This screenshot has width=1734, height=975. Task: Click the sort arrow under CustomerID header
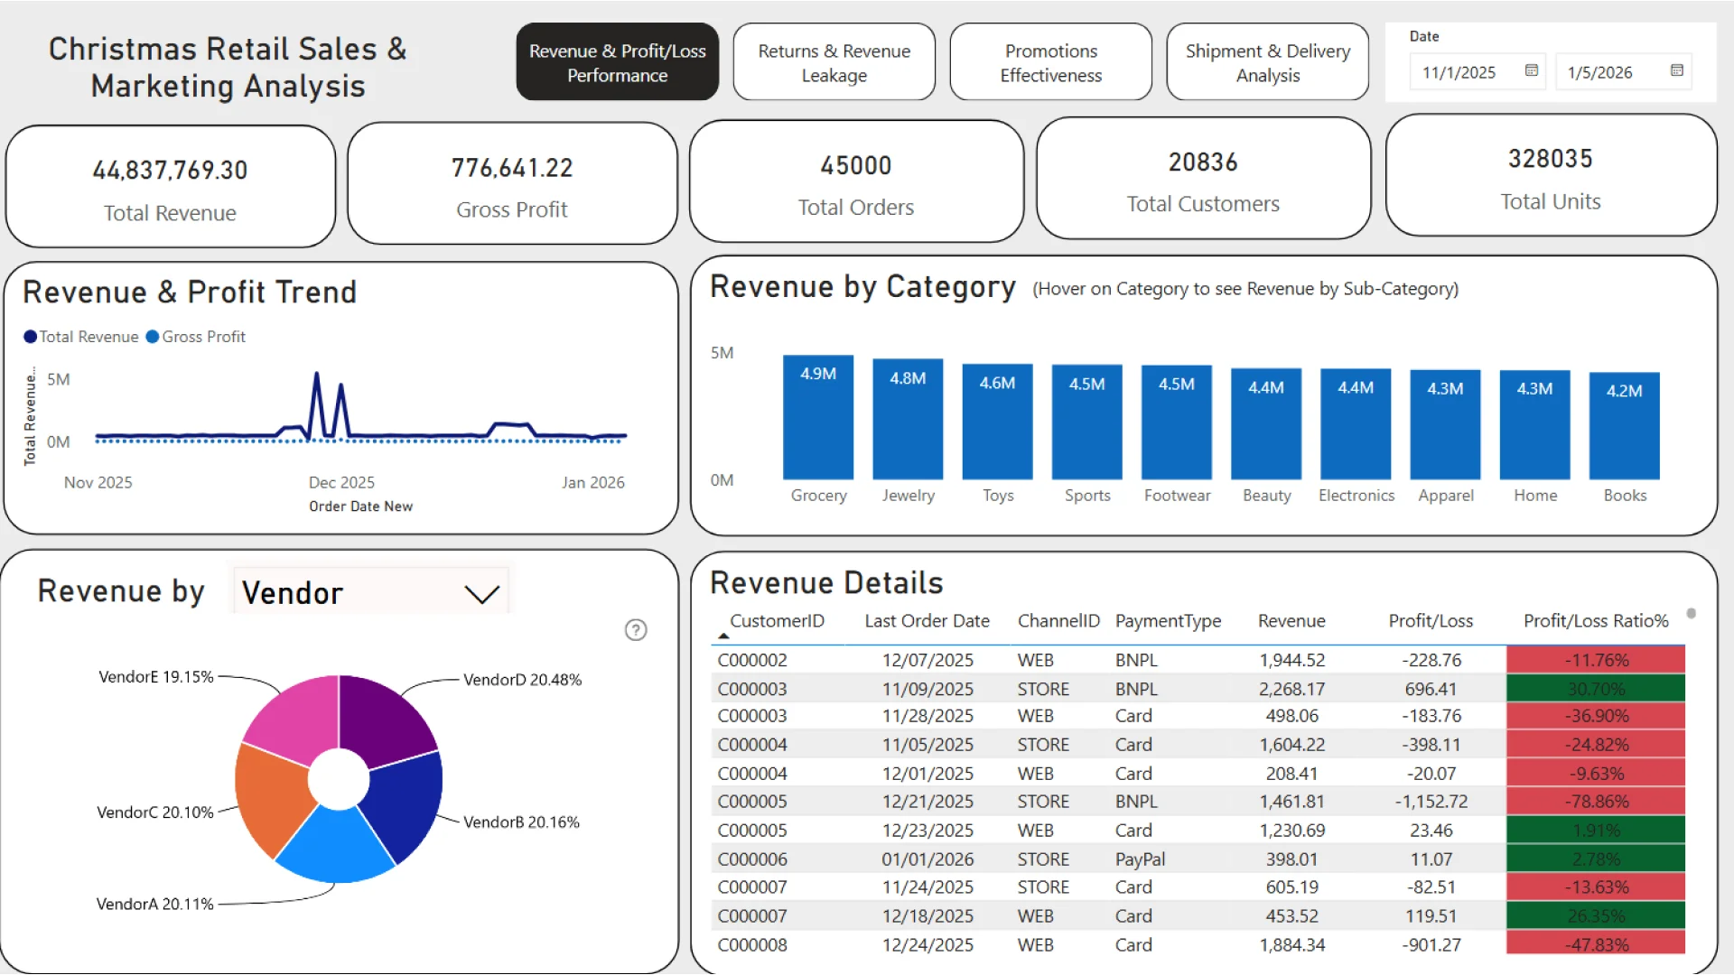(723, 635)
